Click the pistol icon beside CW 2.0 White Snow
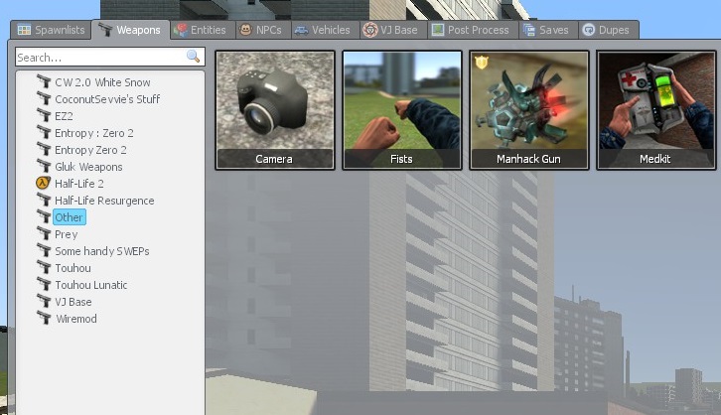 44,81
